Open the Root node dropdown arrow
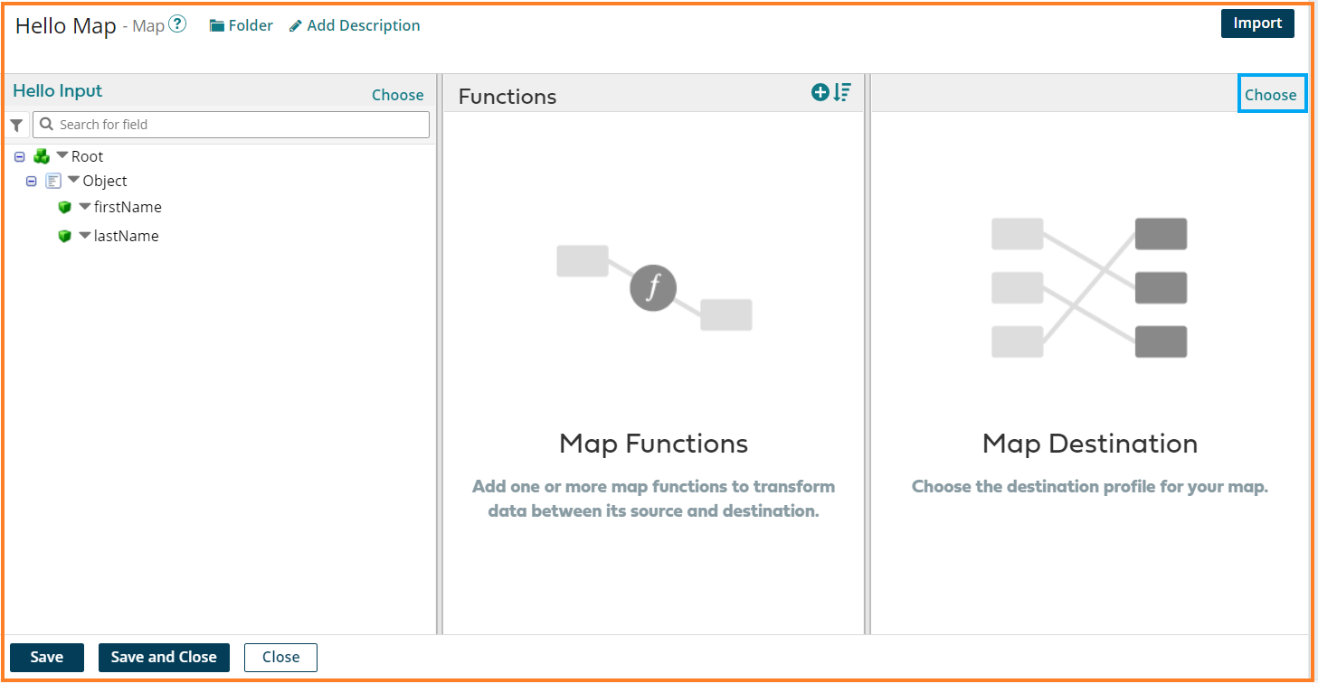This screenshot has height=683, width=1318. click(x=62, y=155)
